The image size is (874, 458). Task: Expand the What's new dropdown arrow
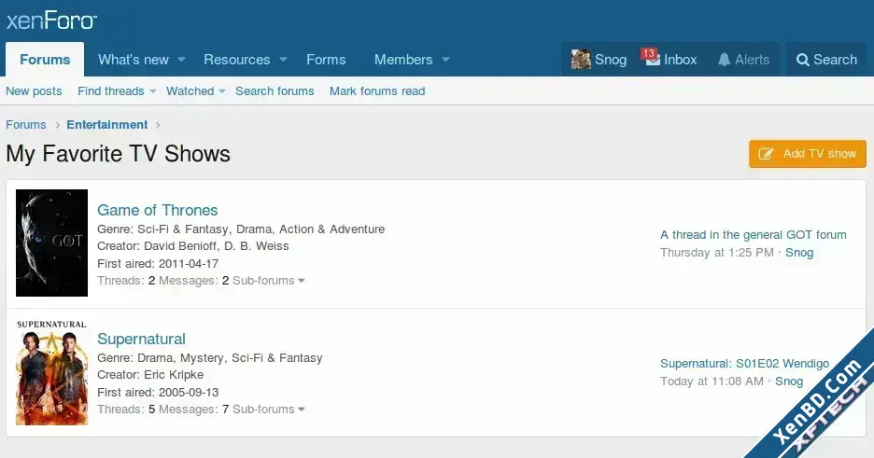coord(181,60)
